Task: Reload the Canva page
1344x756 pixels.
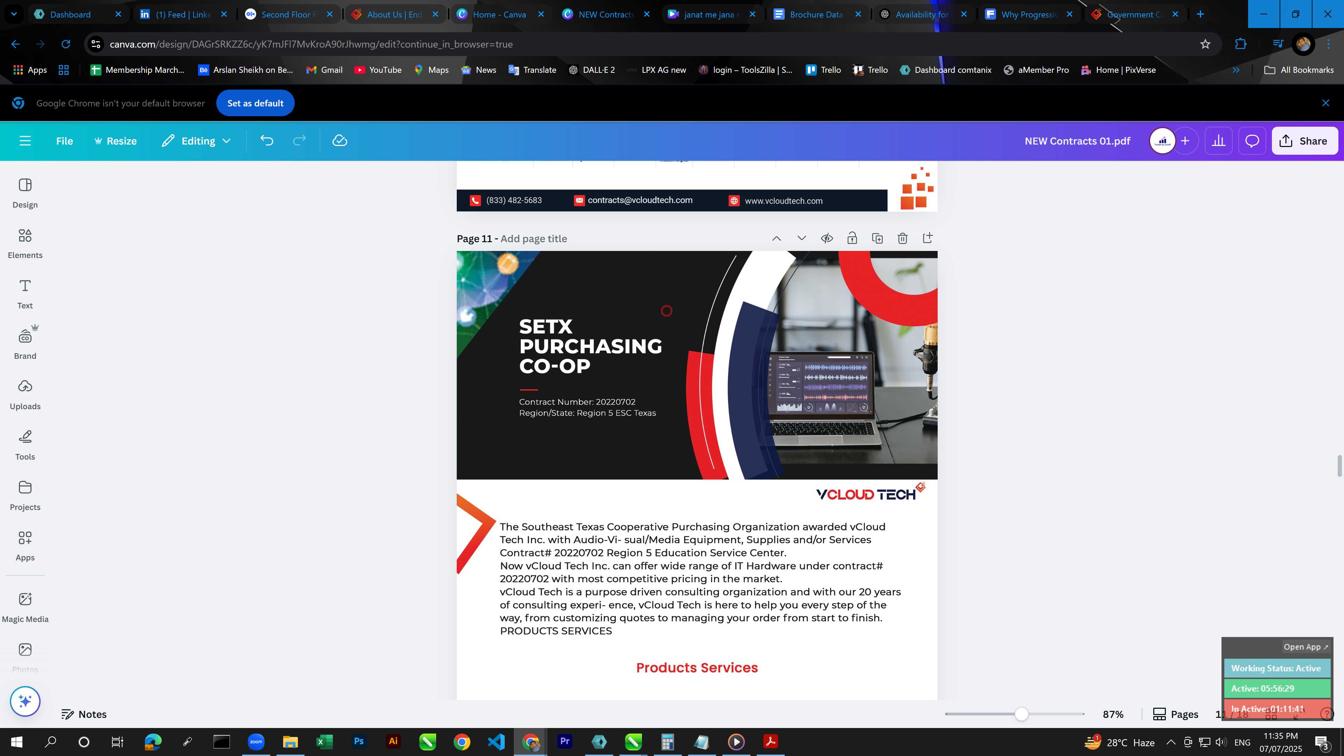Action: [x=66, y=44]
